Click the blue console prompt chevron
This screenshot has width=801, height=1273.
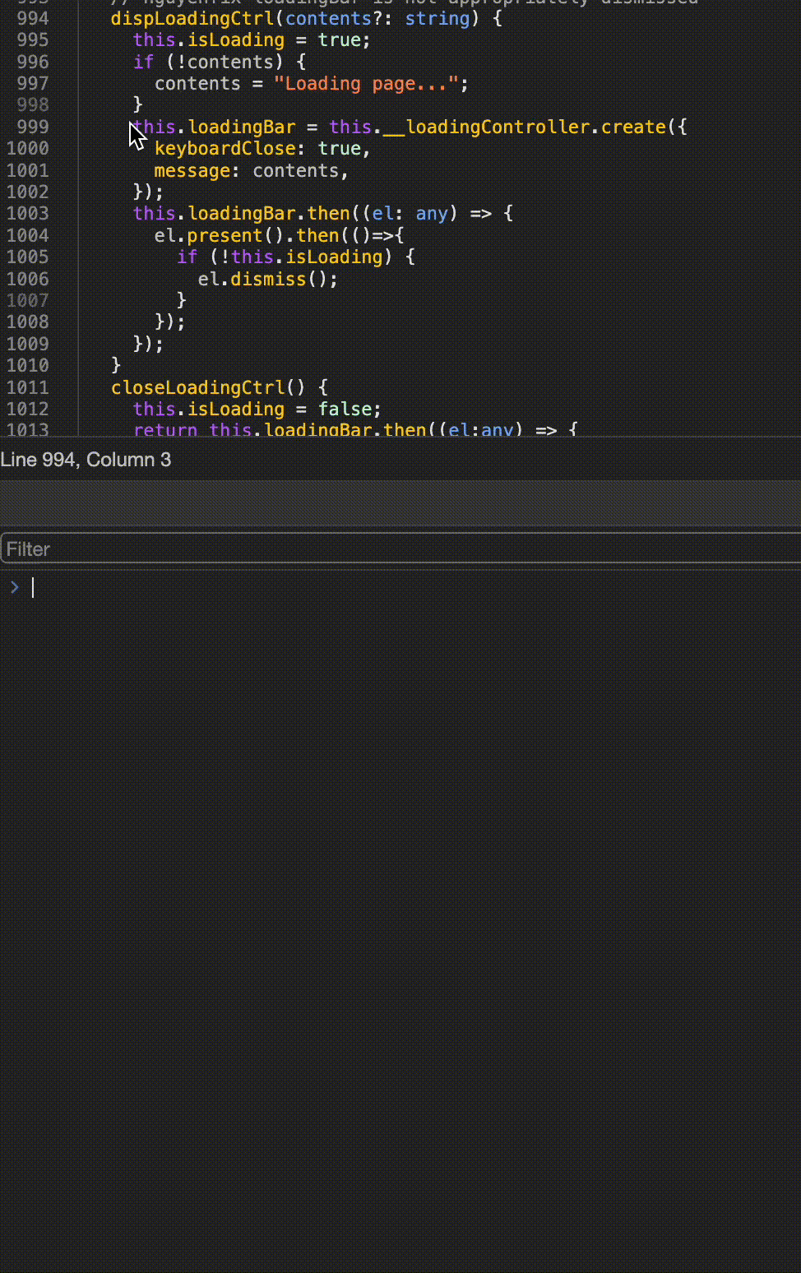point(14,587)
